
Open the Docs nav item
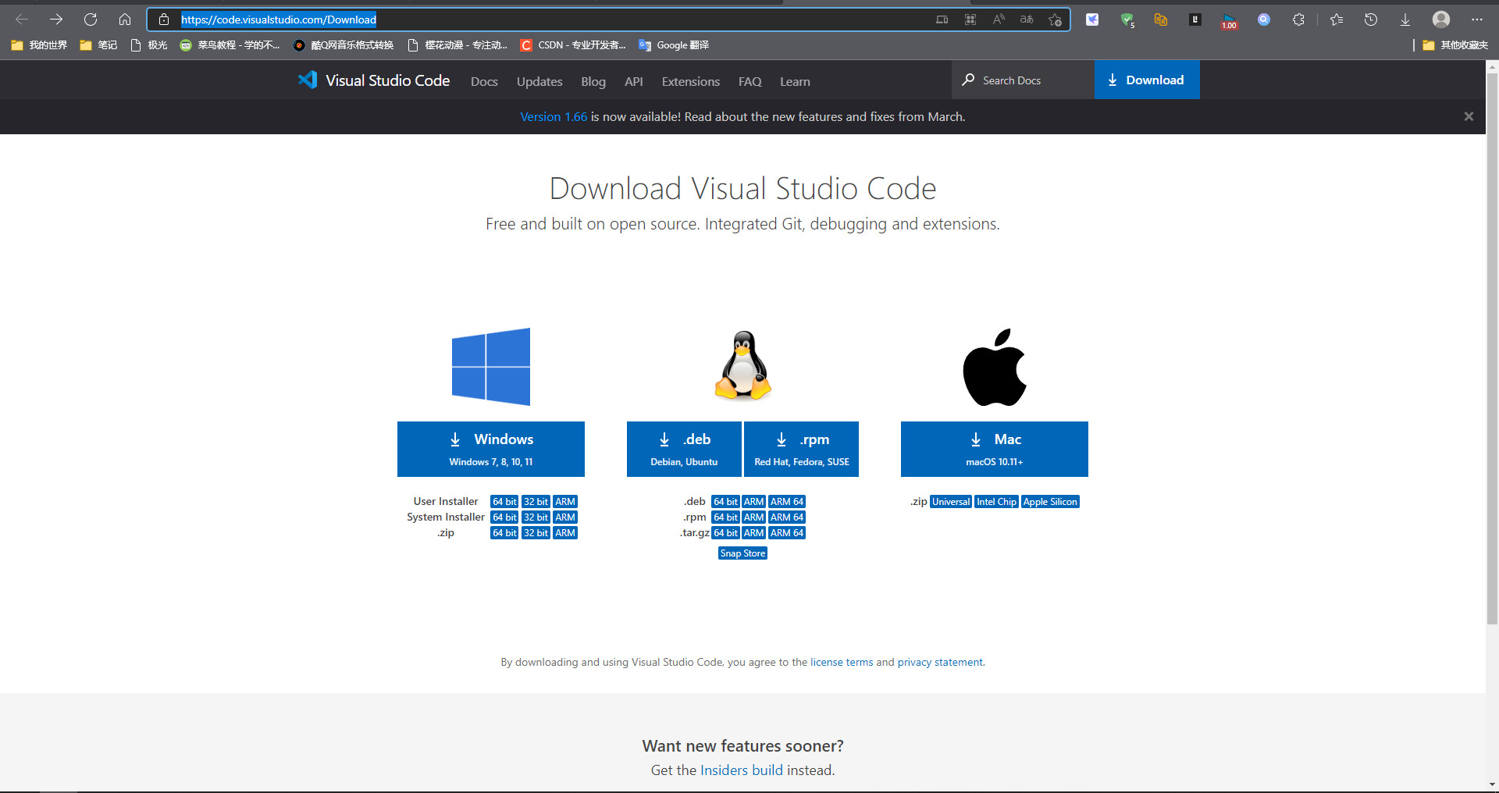pyautogui.click(x=484, y=81)
